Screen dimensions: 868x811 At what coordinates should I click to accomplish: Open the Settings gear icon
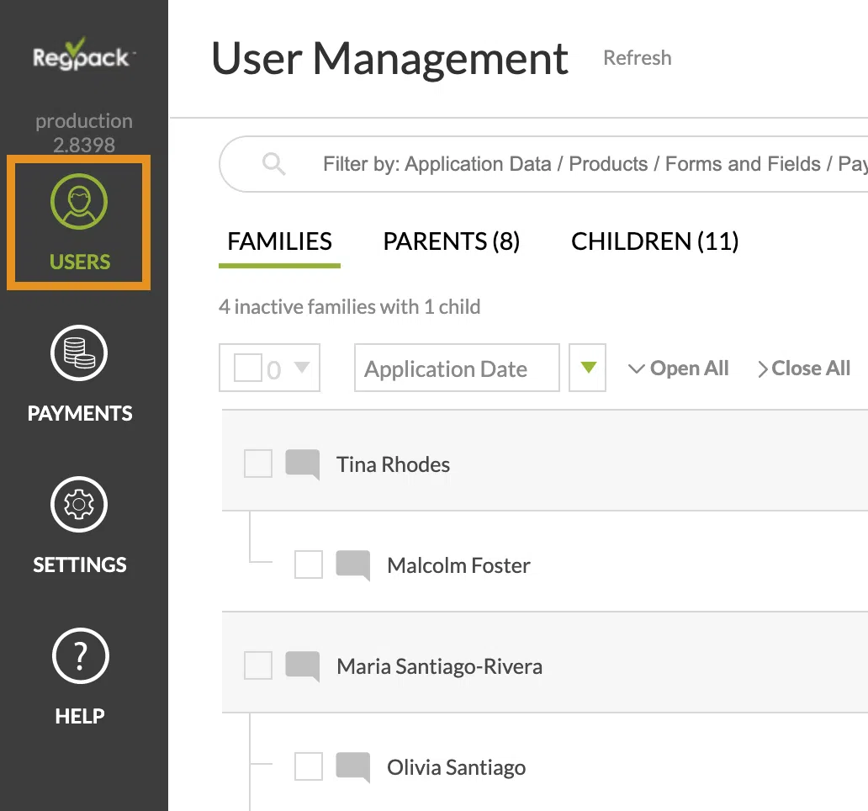79,505
